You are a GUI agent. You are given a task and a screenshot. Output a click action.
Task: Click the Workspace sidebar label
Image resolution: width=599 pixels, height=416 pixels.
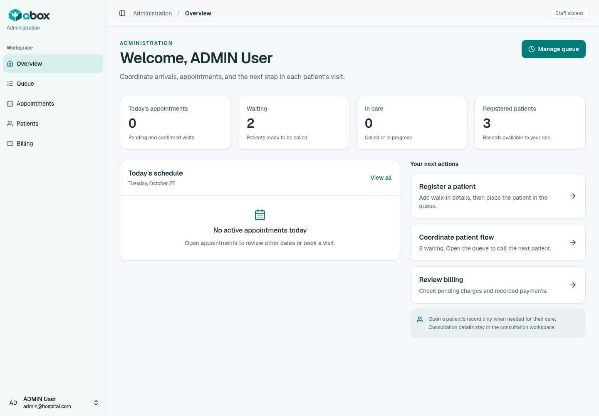pyautogui.click(x=20, y=48)
